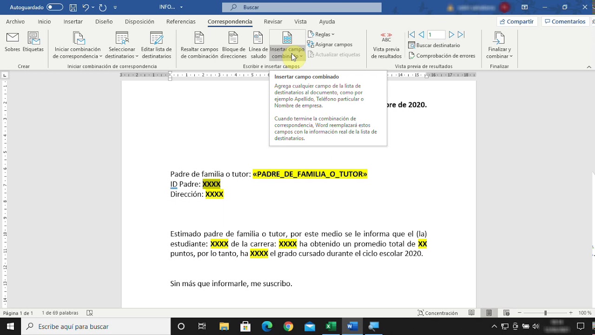Screen dimensions: 595x335
Task: Open Excel from the taskbar
Action: tap(331, 326)
